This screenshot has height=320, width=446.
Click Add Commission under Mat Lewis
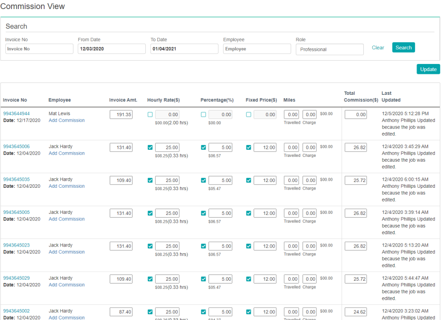point(66,120)
